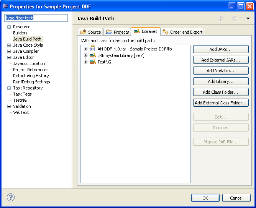Open back history dropdown arrow
Image resolution: width=256 pixels, height=208 pixels.
[x=227, y=18]
